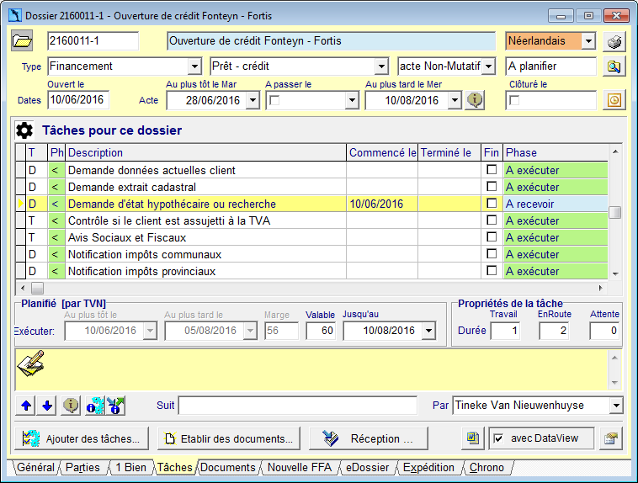Screen dimensions: 638x483
Task: Open the A passer le date dropdown
Action: click(x=352, y=100)
